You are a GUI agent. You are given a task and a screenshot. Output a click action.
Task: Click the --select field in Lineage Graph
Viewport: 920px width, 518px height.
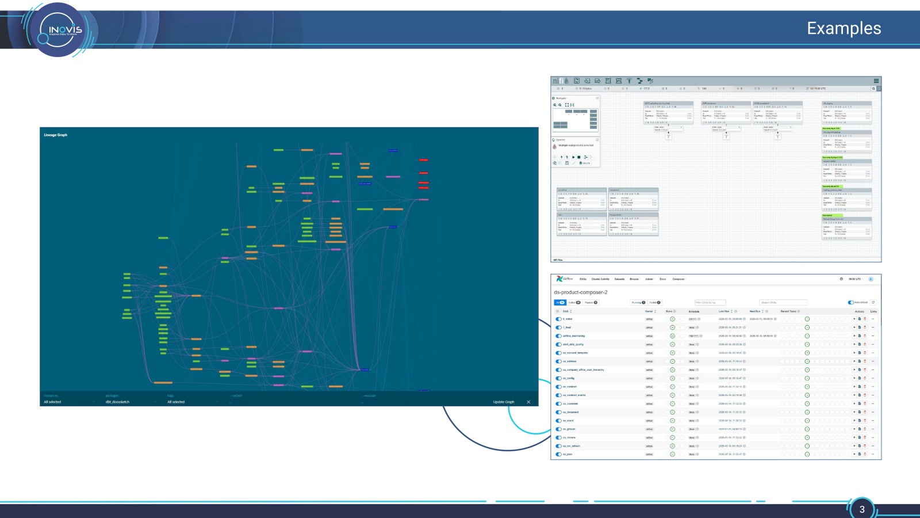[293, 402]
